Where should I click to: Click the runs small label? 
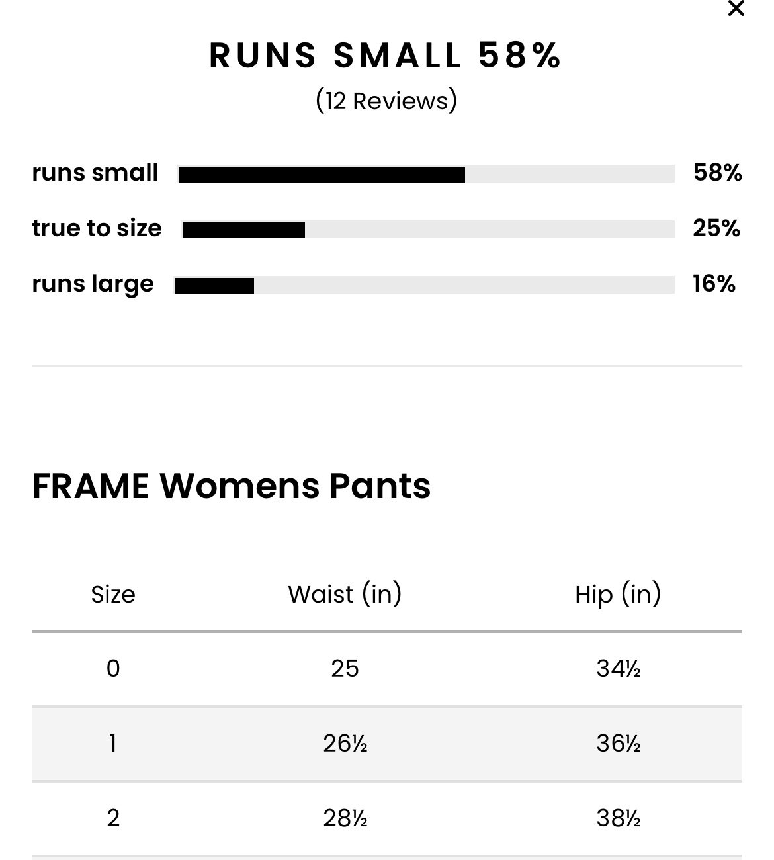[95, 173]
